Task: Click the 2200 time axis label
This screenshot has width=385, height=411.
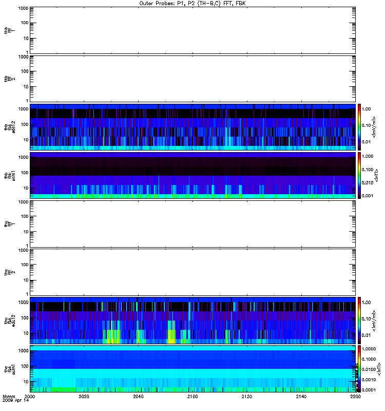Action: (x=355, y=396)
